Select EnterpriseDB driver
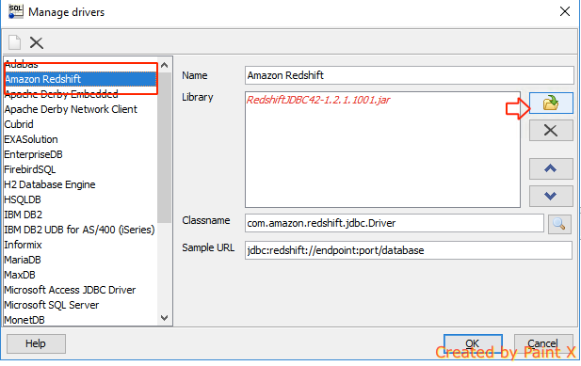The width and height of the screenshot is (581, 366). pos(80,154)
